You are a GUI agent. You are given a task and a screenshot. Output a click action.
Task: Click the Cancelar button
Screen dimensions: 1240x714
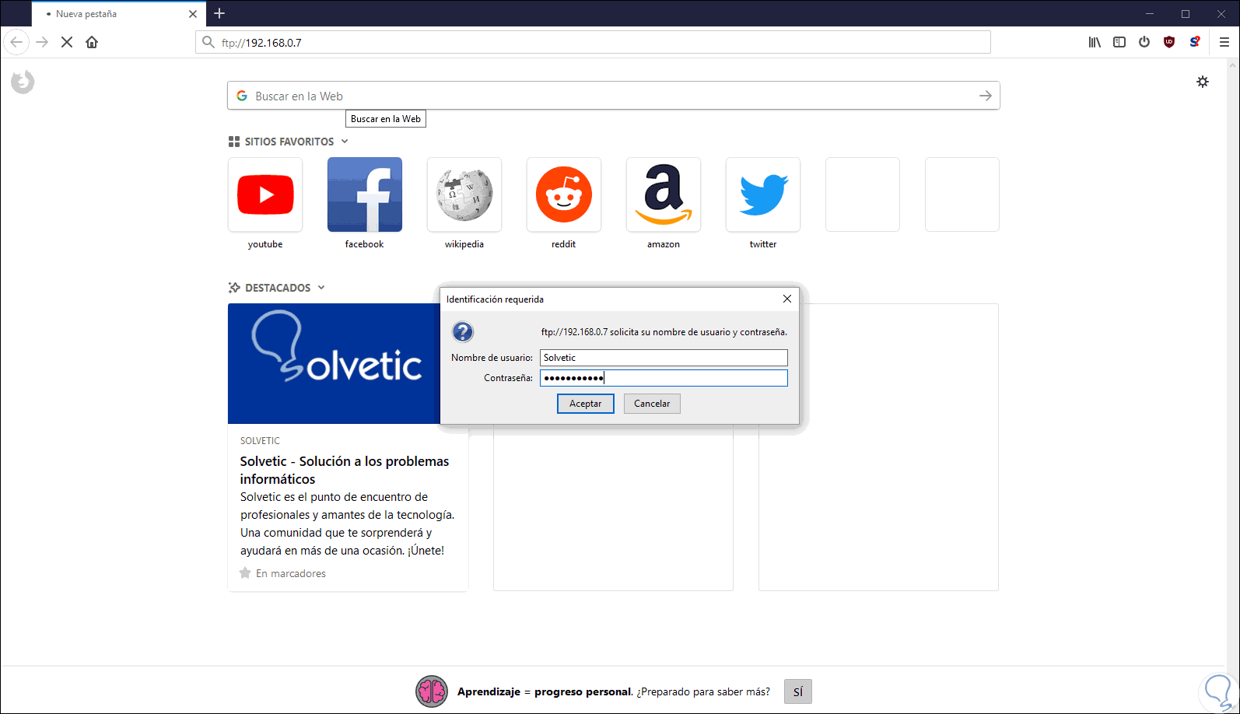click(x=652, y=404)
